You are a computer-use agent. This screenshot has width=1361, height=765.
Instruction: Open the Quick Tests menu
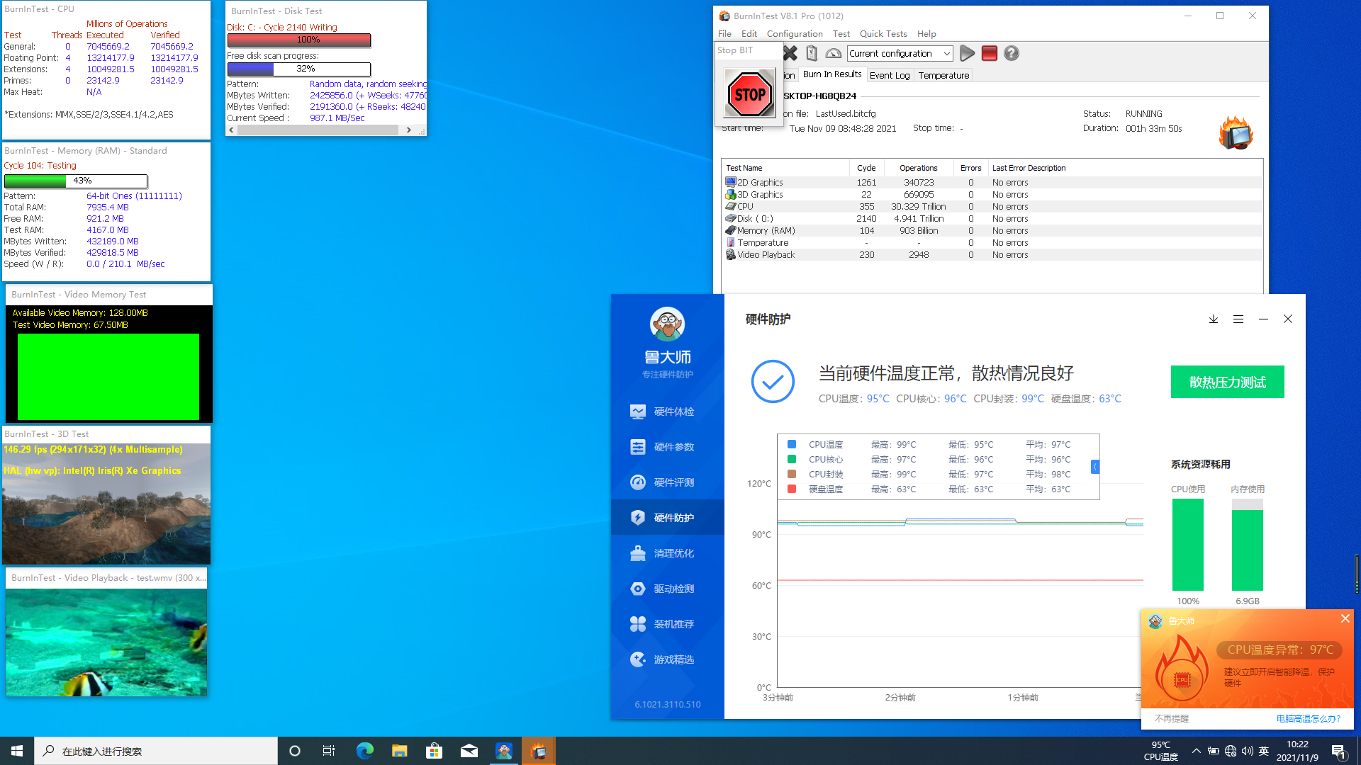[883, 33]
